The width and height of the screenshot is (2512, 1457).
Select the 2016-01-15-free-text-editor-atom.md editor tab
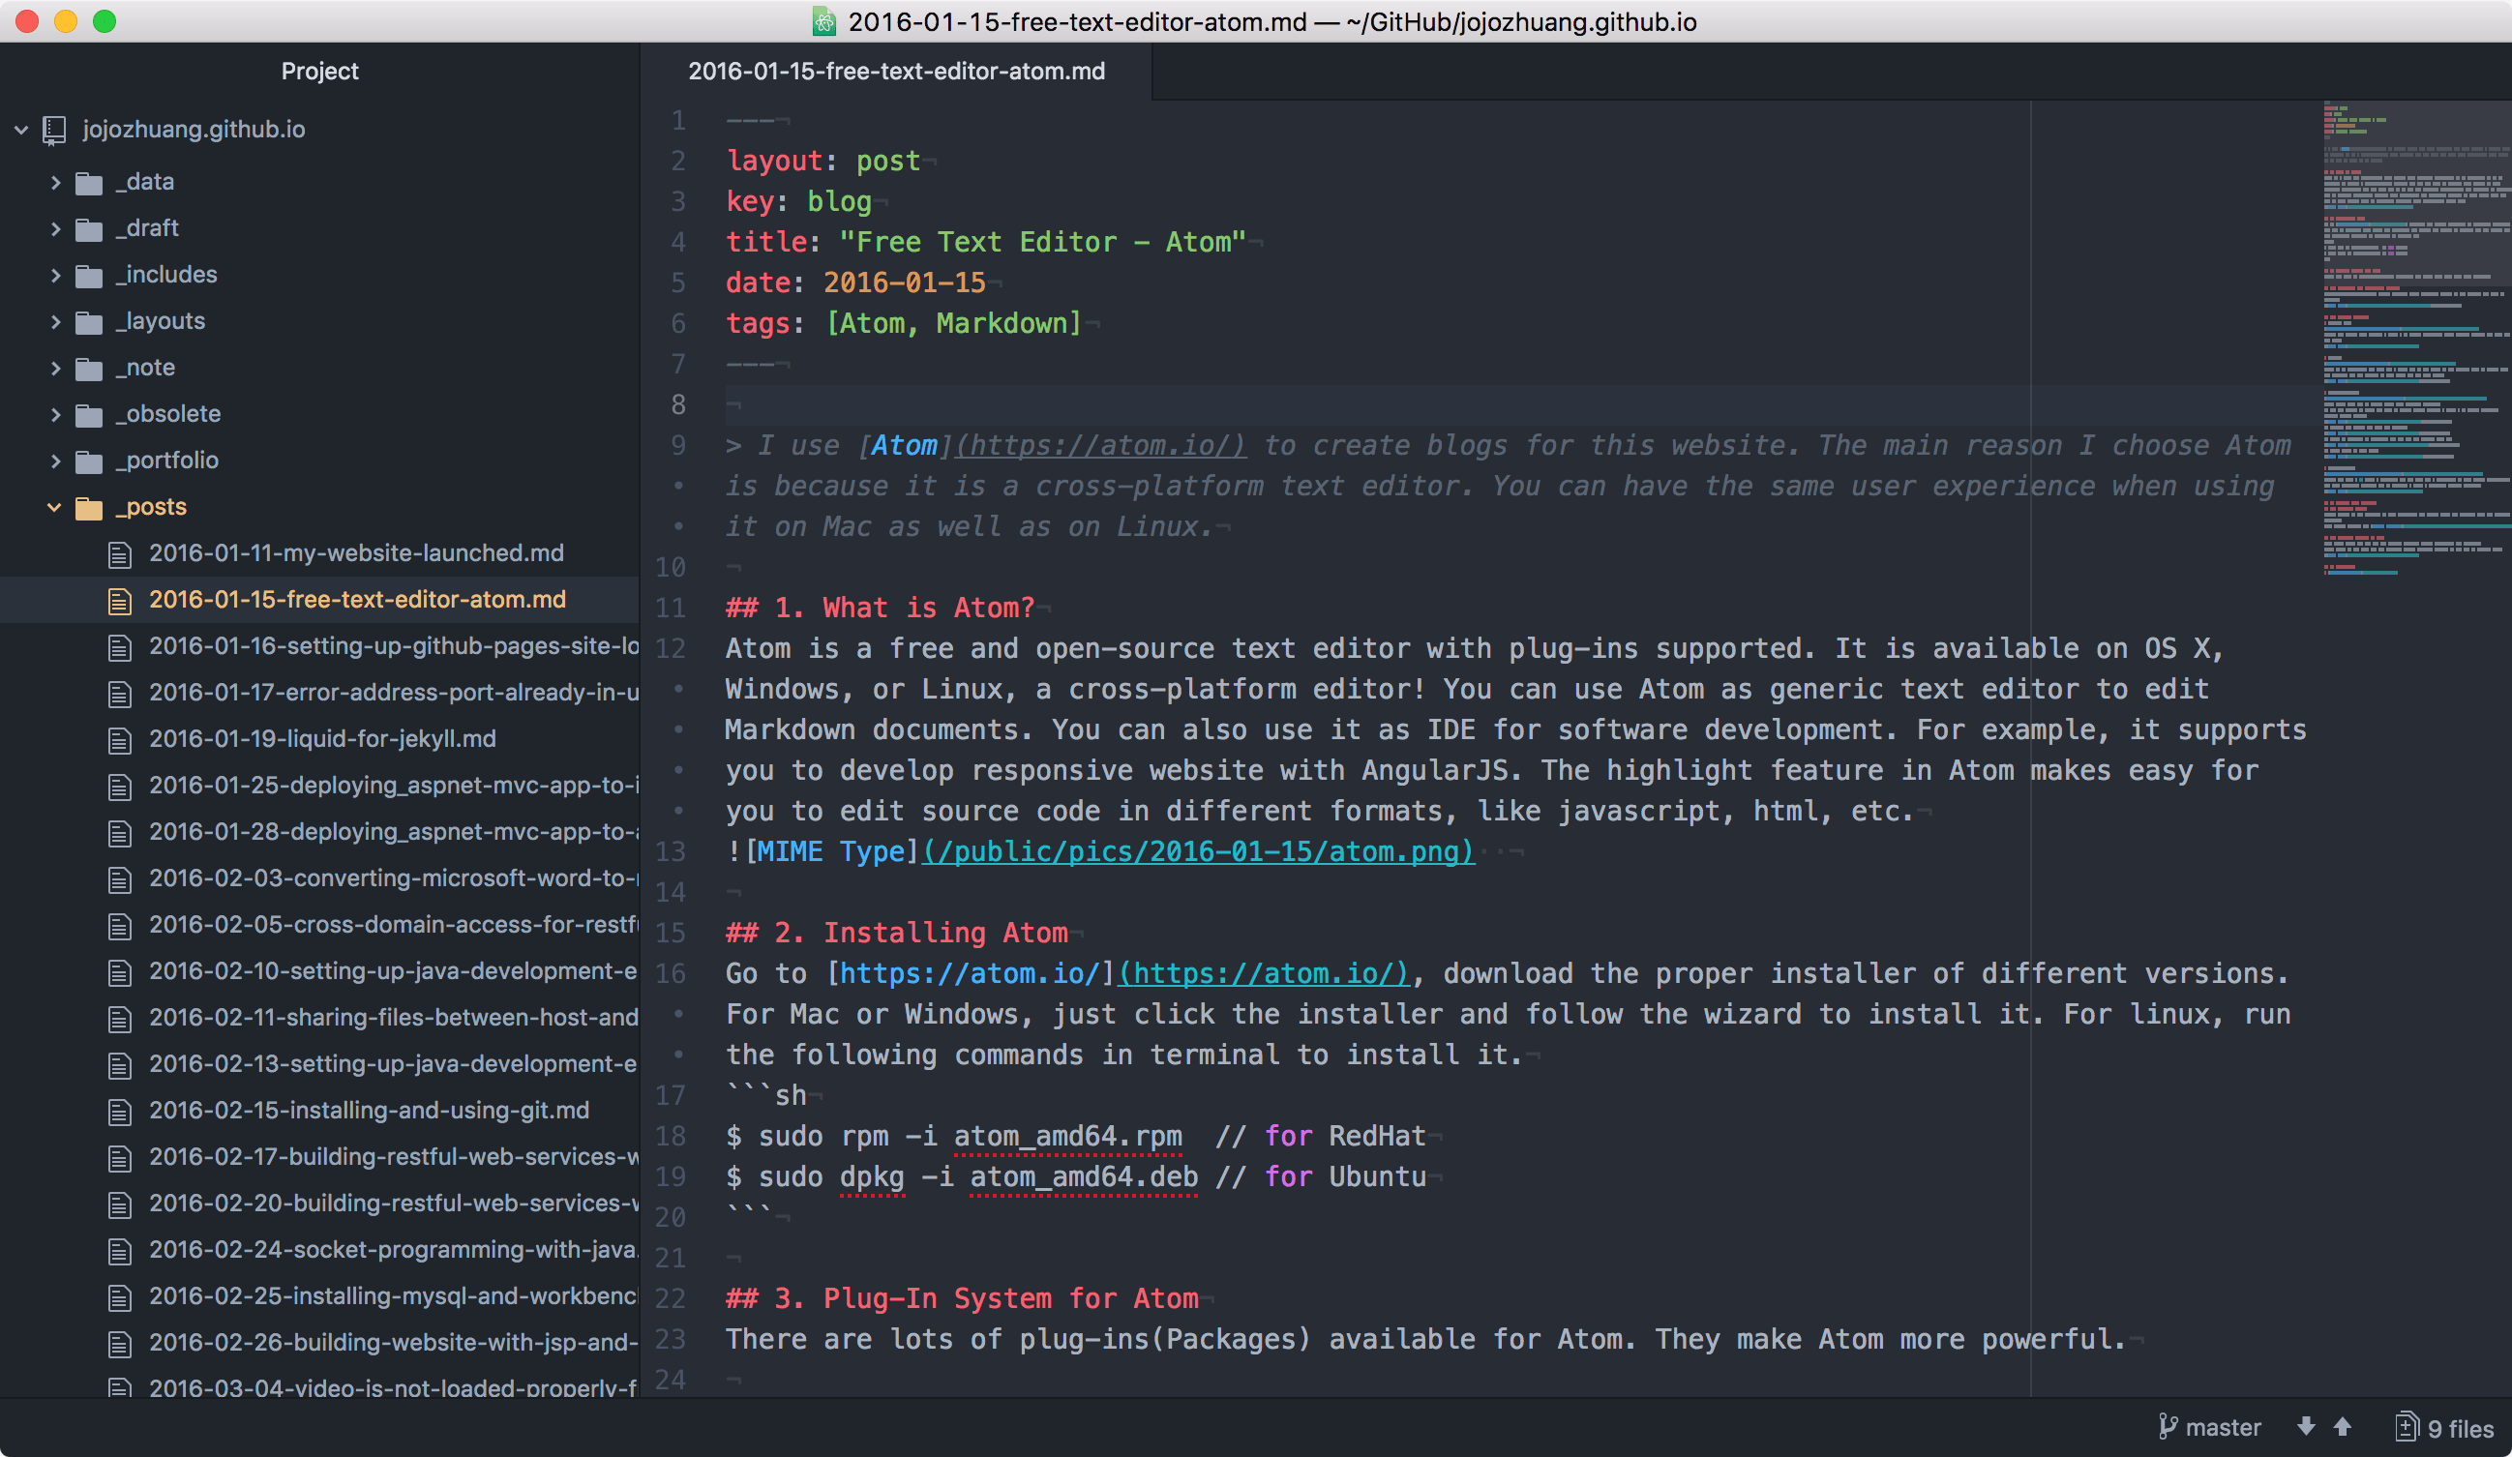pos(895,71)
